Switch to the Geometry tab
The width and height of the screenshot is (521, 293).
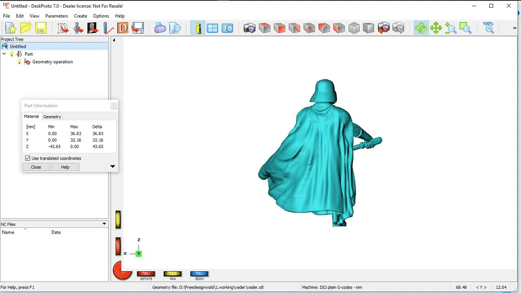pos(52,117)
